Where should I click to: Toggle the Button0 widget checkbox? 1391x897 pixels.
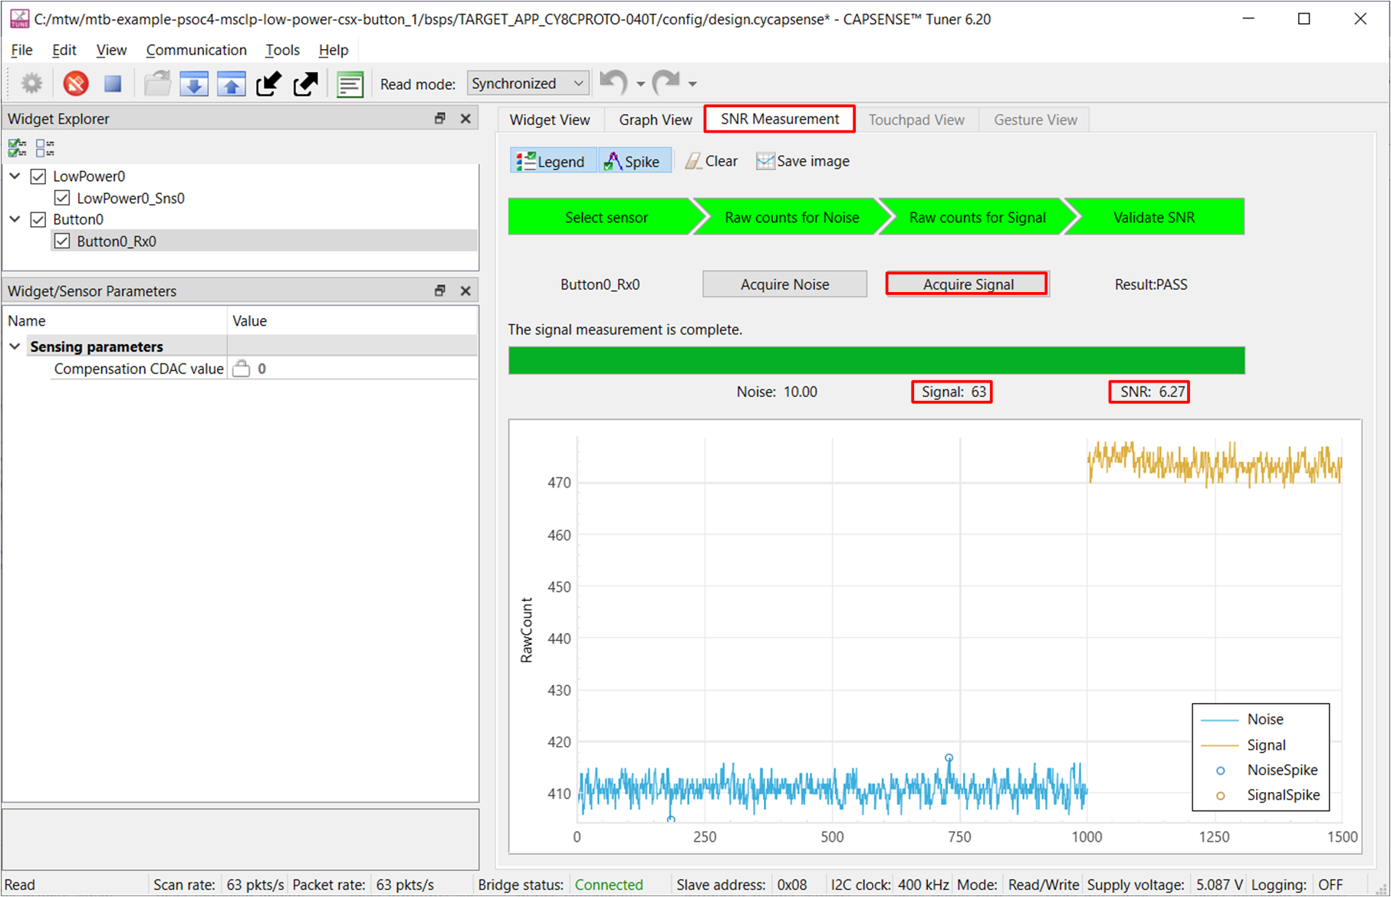coord(38,220)
